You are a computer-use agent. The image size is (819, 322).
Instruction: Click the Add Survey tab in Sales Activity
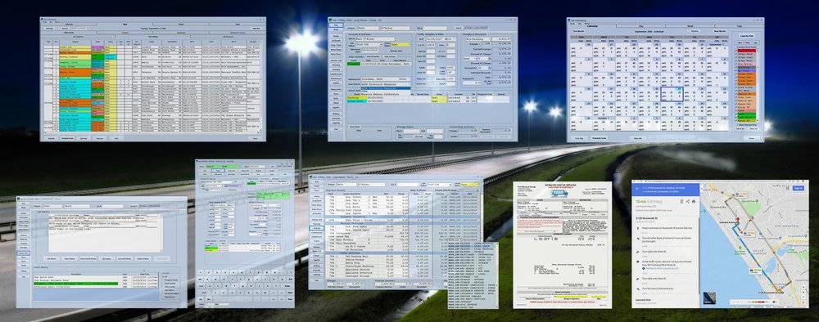point(389,56)
